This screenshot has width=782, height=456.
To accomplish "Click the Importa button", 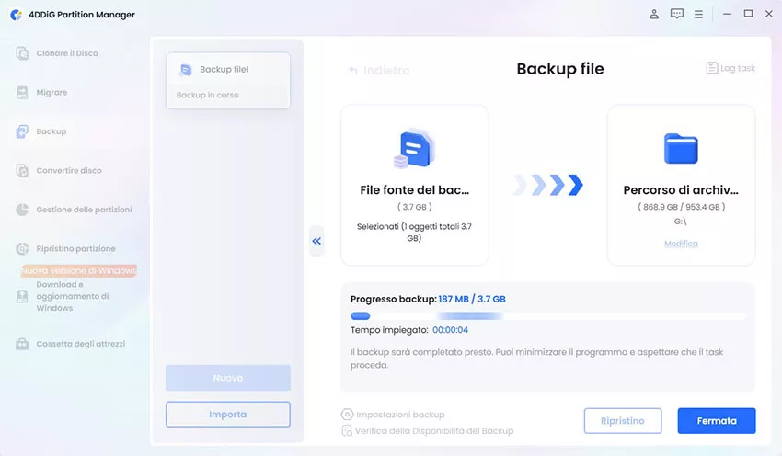I will coord(228,414).
